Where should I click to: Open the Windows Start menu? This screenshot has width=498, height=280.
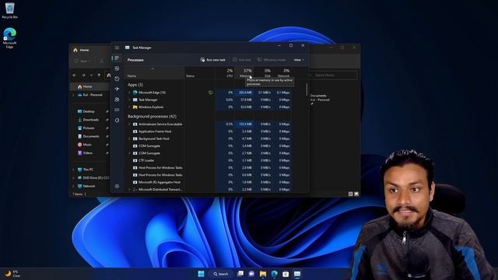click(x=201, y=274)
